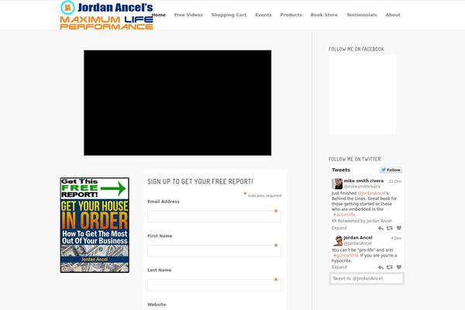The image size is (465, 310).
Task: Favorite Jordan Ancel's gun control tweet
Action: [x=399, y=267]
